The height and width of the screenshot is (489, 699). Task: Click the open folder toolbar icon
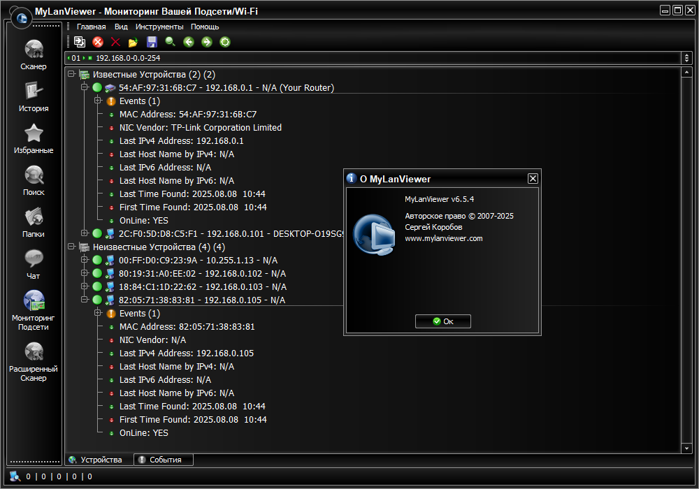[134, 42]
